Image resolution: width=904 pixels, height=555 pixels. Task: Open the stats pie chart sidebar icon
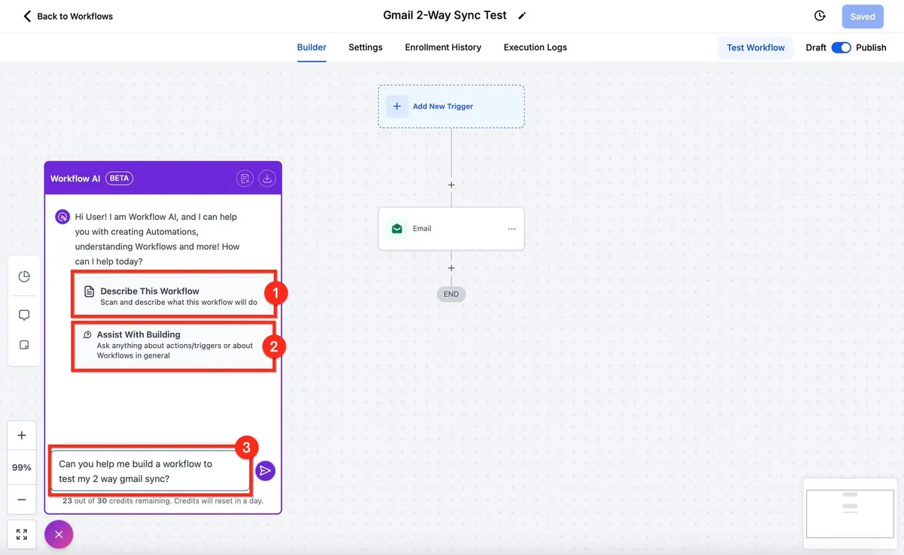(x=24, y=276)
